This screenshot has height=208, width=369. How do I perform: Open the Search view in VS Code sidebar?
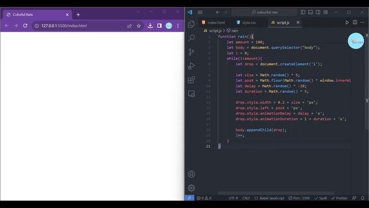tap(191, 38)
